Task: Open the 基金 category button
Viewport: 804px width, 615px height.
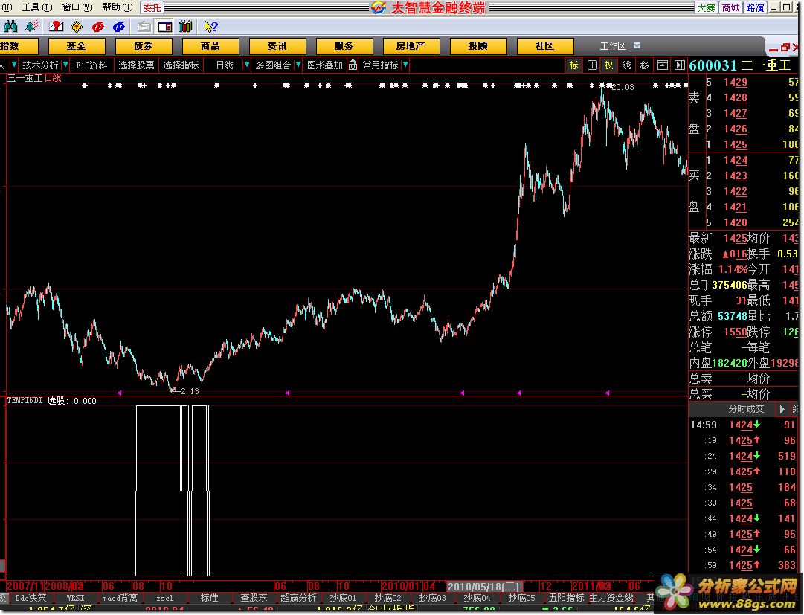Action: click(77, 46)
